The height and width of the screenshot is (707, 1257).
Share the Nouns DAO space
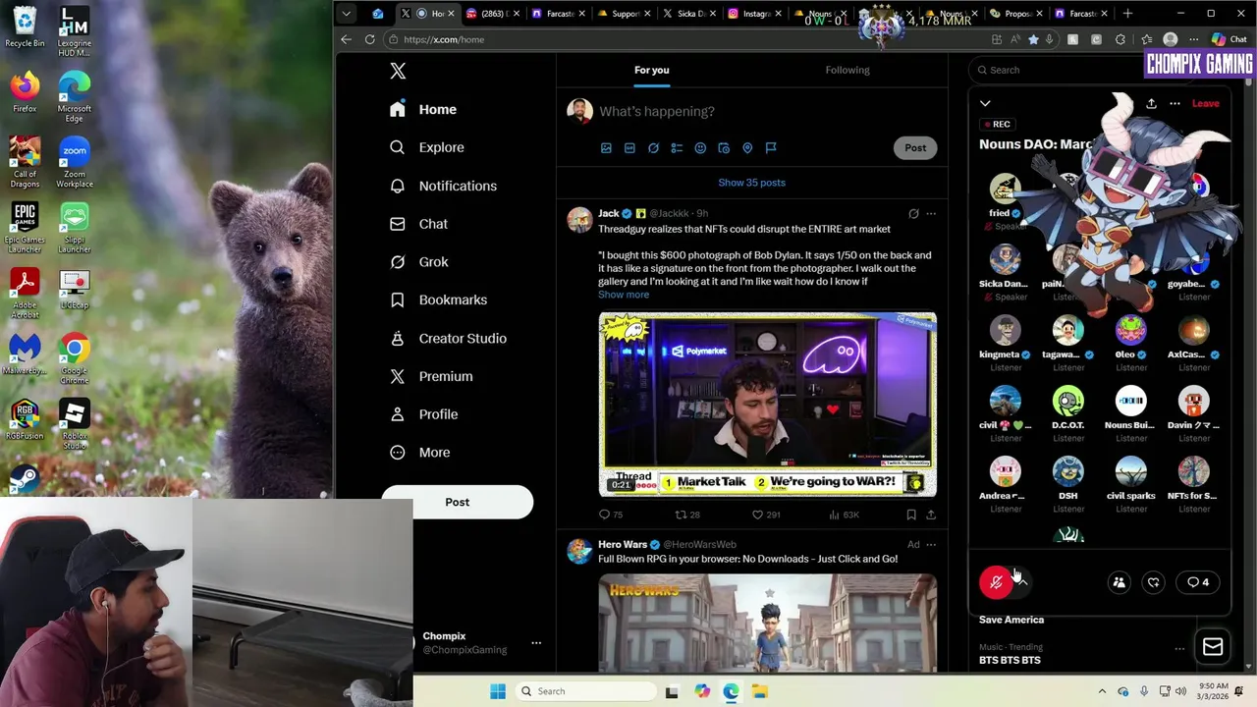pyautogui.click(x=1151, y=103)
